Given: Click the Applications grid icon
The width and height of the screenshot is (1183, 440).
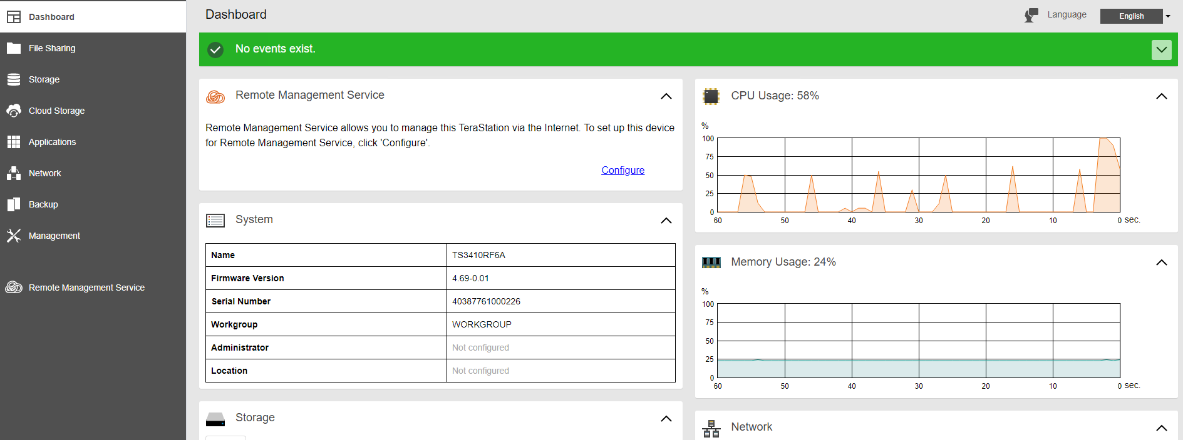Looking at the screenshot, I should coord(14,142).
